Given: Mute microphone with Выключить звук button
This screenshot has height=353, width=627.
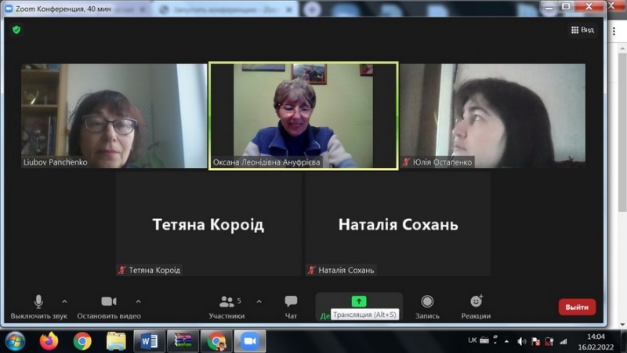Looking at the screenshot, I should coord(38,302).
